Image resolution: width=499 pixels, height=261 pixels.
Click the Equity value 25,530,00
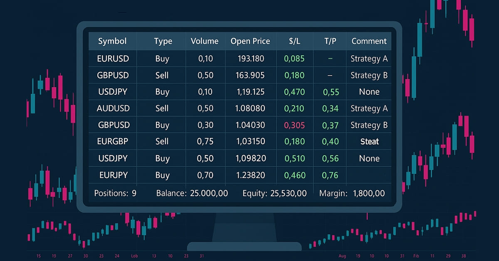point(288,193)
